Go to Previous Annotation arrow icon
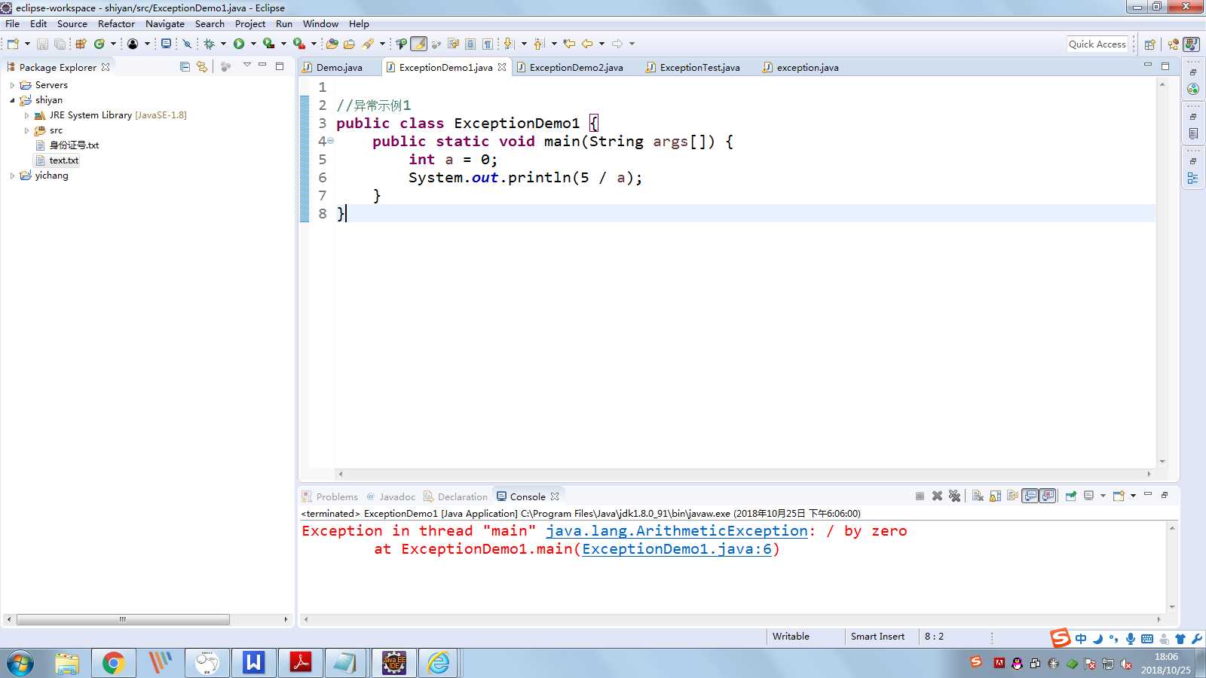Viewport: 1206px width, 678px height. [538, 44]
